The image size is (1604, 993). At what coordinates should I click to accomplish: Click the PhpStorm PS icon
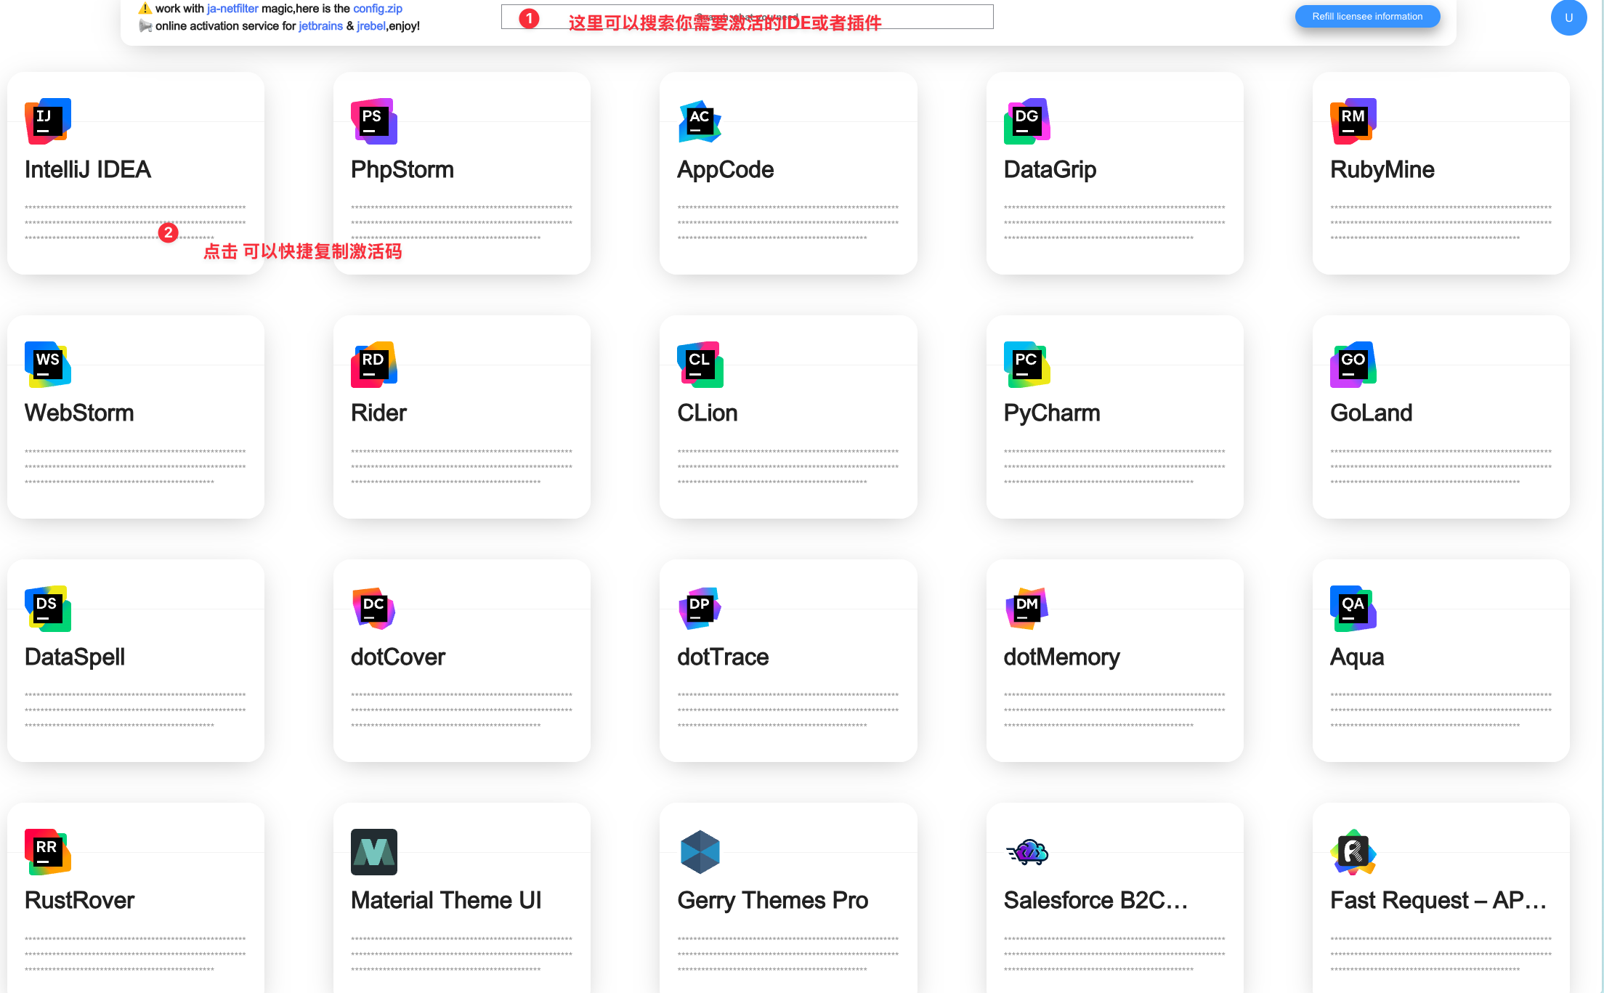coord(373,121)
